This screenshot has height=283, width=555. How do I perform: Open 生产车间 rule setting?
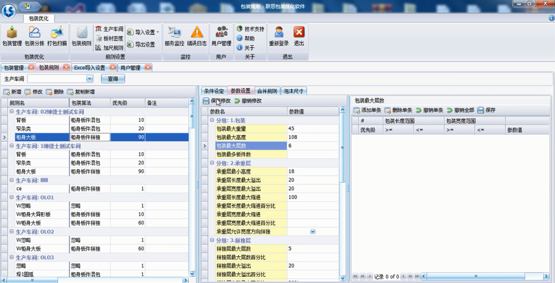[x=109, y=29]
